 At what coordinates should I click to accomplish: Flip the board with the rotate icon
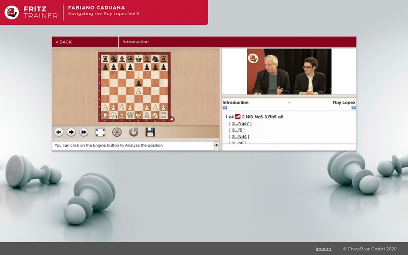134,132
